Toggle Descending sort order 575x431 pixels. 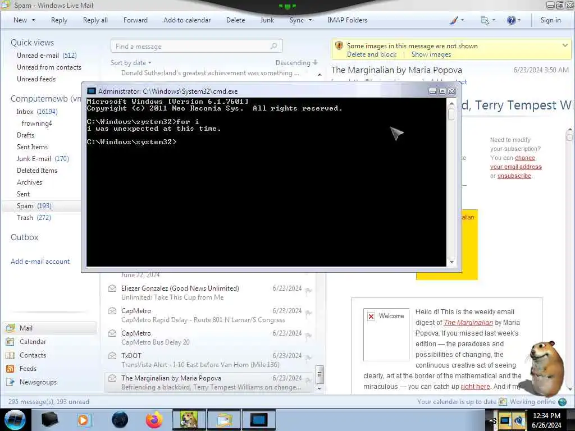point(296,63)
